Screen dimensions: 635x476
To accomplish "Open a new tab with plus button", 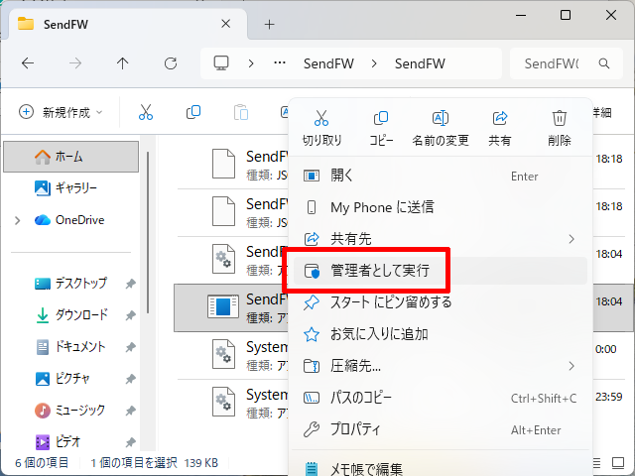I will [x=269, y=24].
